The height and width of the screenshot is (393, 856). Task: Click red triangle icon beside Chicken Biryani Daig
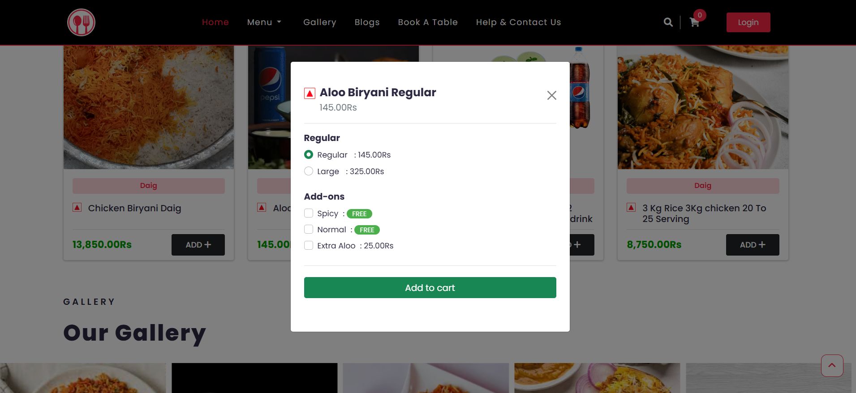click(x=77, y=208)
